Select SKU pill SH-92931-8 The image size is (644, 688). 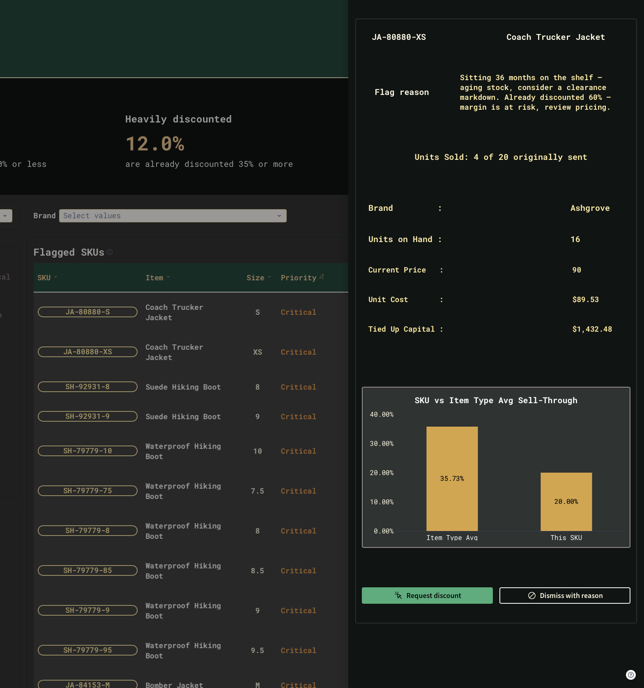(87, 387)
